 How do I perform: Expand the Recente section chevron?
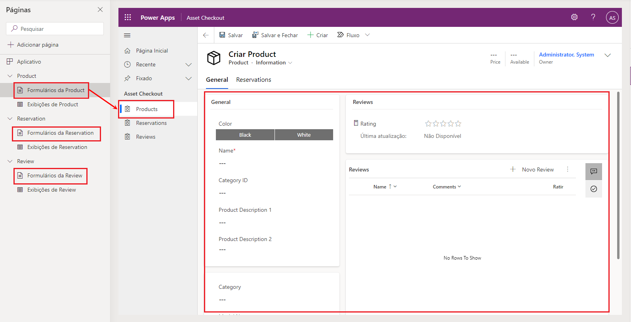coord(189,64)
